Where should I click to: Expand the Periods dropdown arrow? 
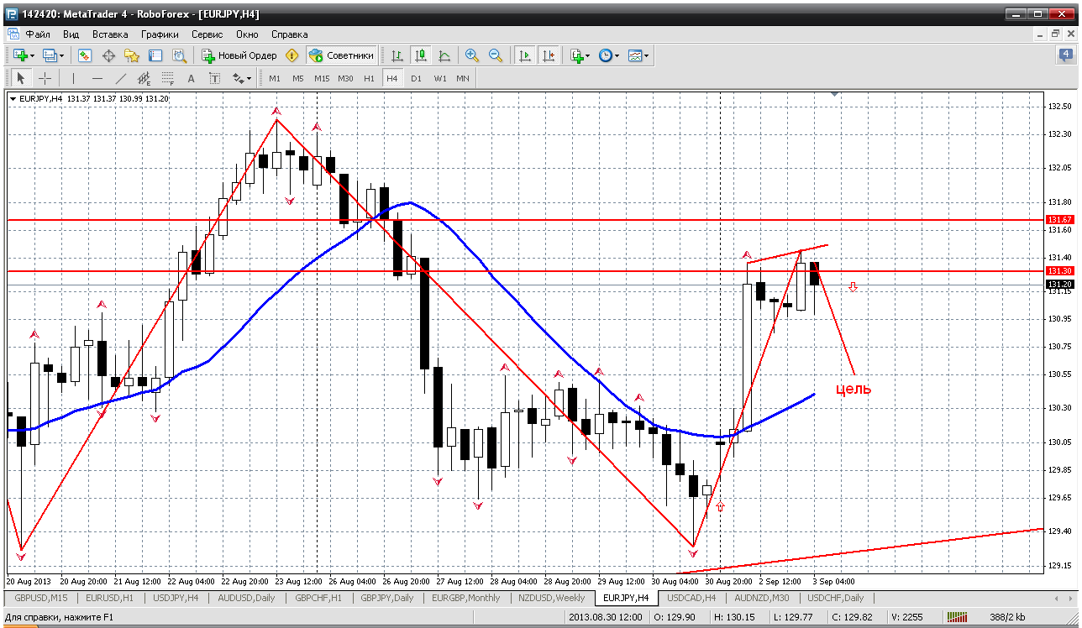[x=617, y=55]
